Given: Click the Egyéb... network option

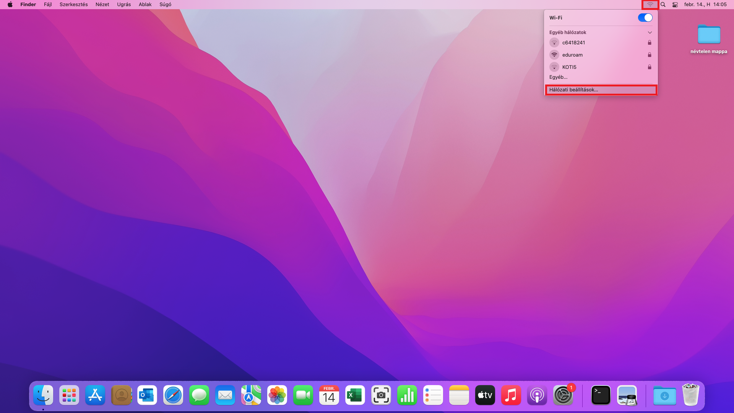Looking at the screenshot, I should [558, 77].
